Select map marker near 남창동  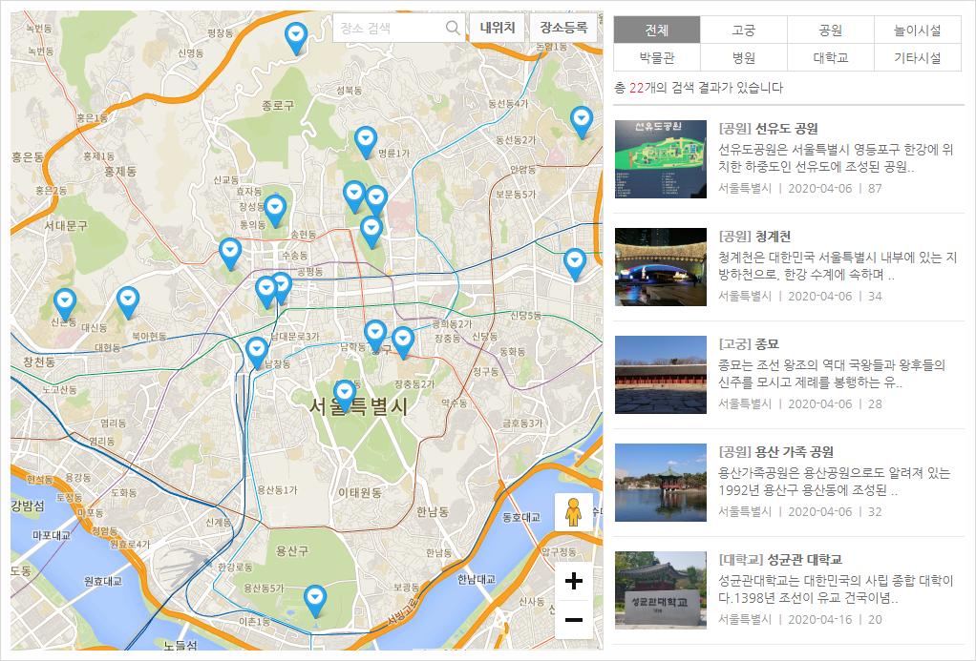click(x=257, y=353)
